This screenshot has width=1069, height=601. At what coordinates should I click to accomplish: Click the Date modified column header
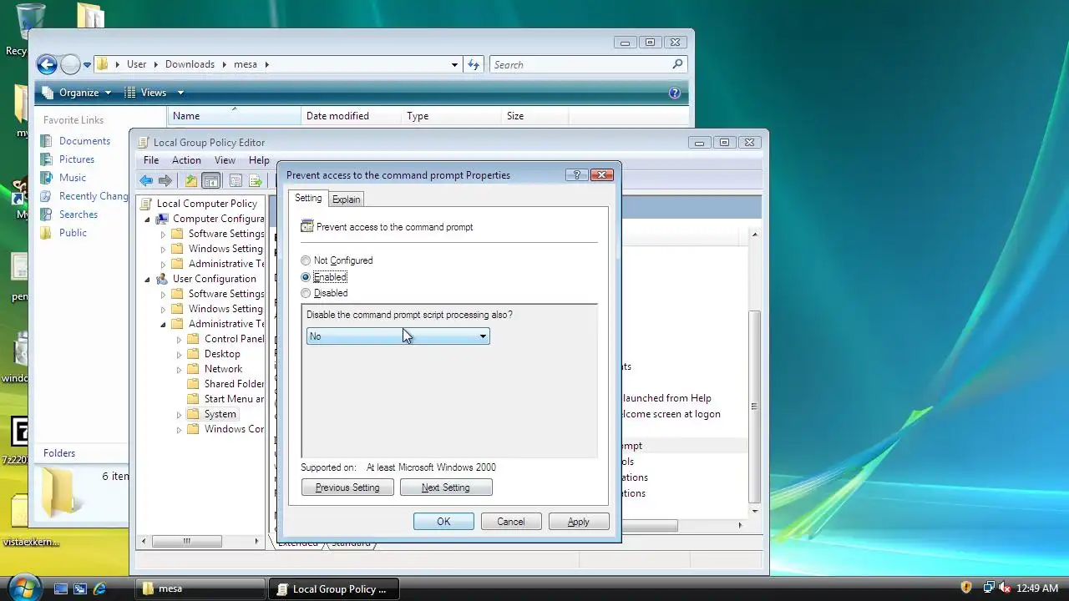[x=351, y=116]
